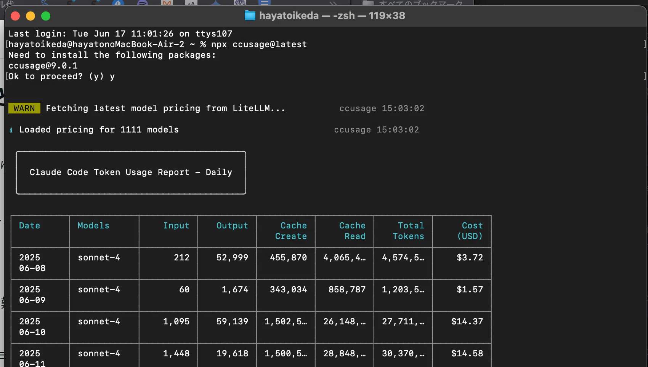Click the cache create value '455,870'
This screenshot has width=648, height=367.
pos(289,258)
